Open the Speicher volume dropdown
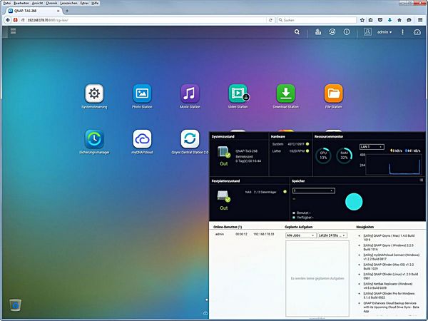Viewport: 428px width, 321px height. tap(314, 190)
